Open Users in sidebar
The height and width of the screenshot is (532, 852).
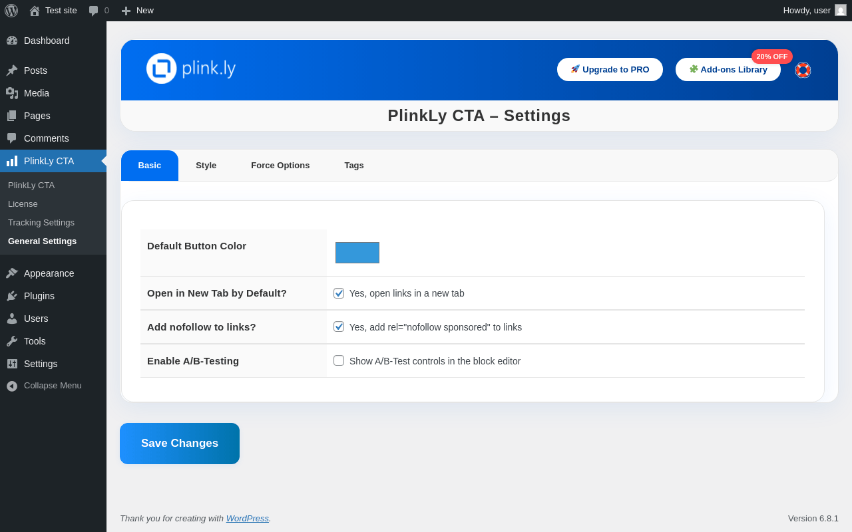click(53, 319)
